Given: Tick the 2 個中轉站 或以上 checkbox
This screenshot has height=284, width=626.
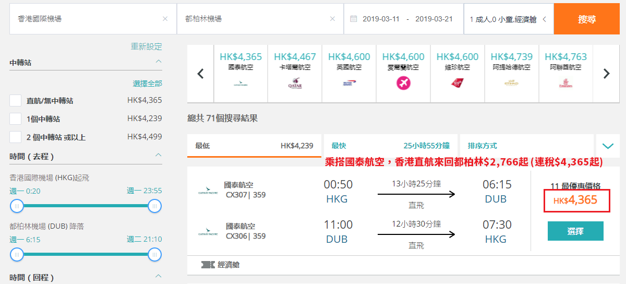Looking at the screenshot, I should click(16, 137).
